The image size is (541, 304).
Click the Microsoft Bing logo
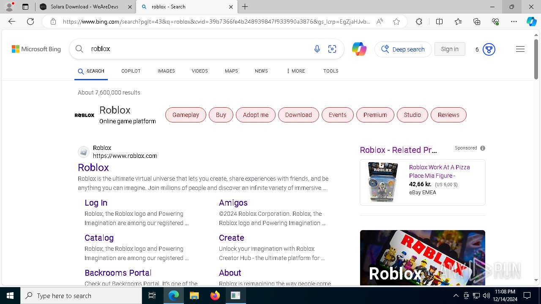[x=36, y=49]
